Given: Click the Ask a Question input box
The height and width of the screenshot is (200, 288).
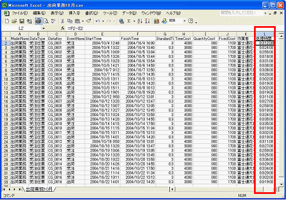Looking at the screenshot, I should [x=241, y=13].
